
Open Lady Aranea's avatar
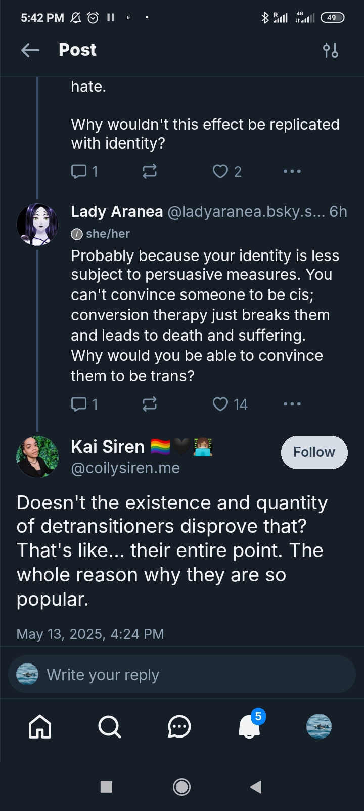pos(37,225)
